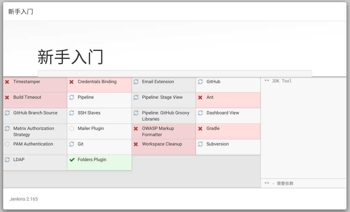Click the Pipeline: GitHub Groovy Libraries name
The height and width of the screenshot is (212, 350).
pyautogui.click(x=165, y=116)
